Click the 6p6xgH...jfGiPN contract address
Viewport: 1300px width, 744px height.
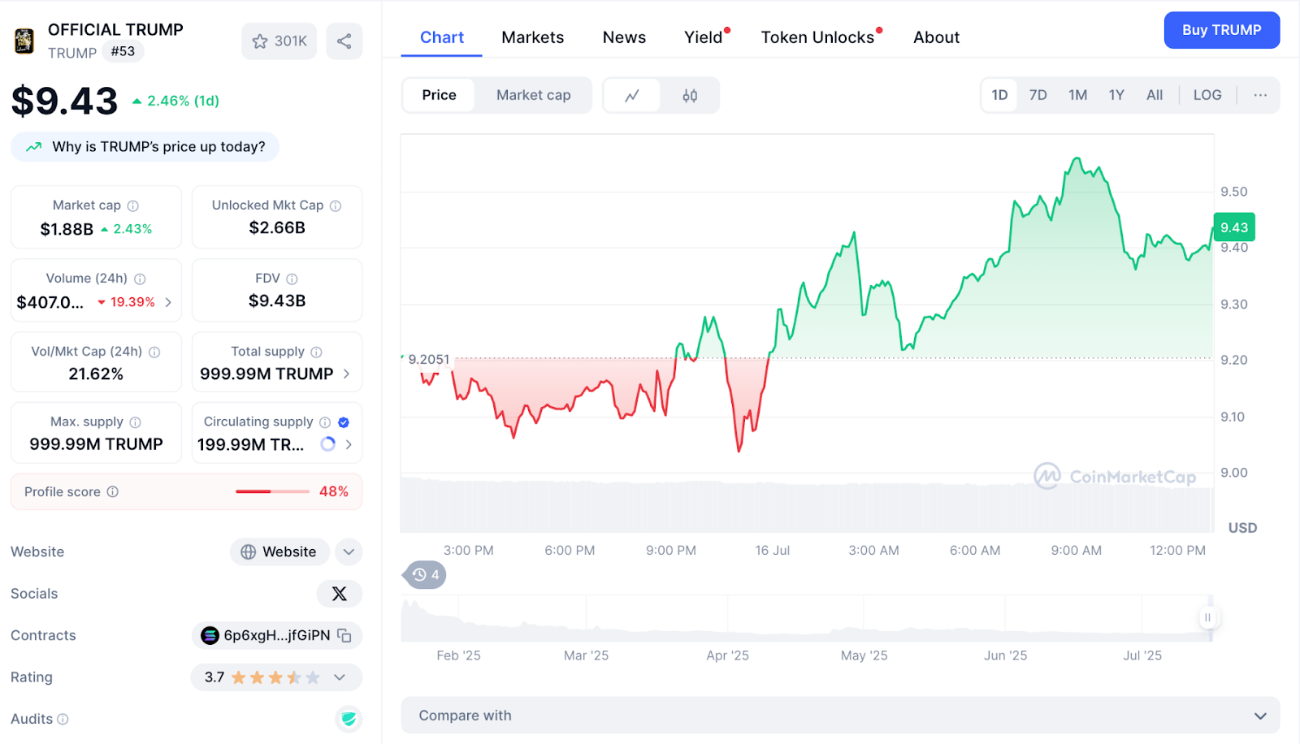(x=277, y=635)
